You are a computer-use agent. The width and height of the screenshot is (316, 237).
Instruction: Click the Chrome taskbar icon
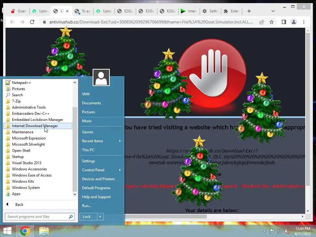(25, 231)
